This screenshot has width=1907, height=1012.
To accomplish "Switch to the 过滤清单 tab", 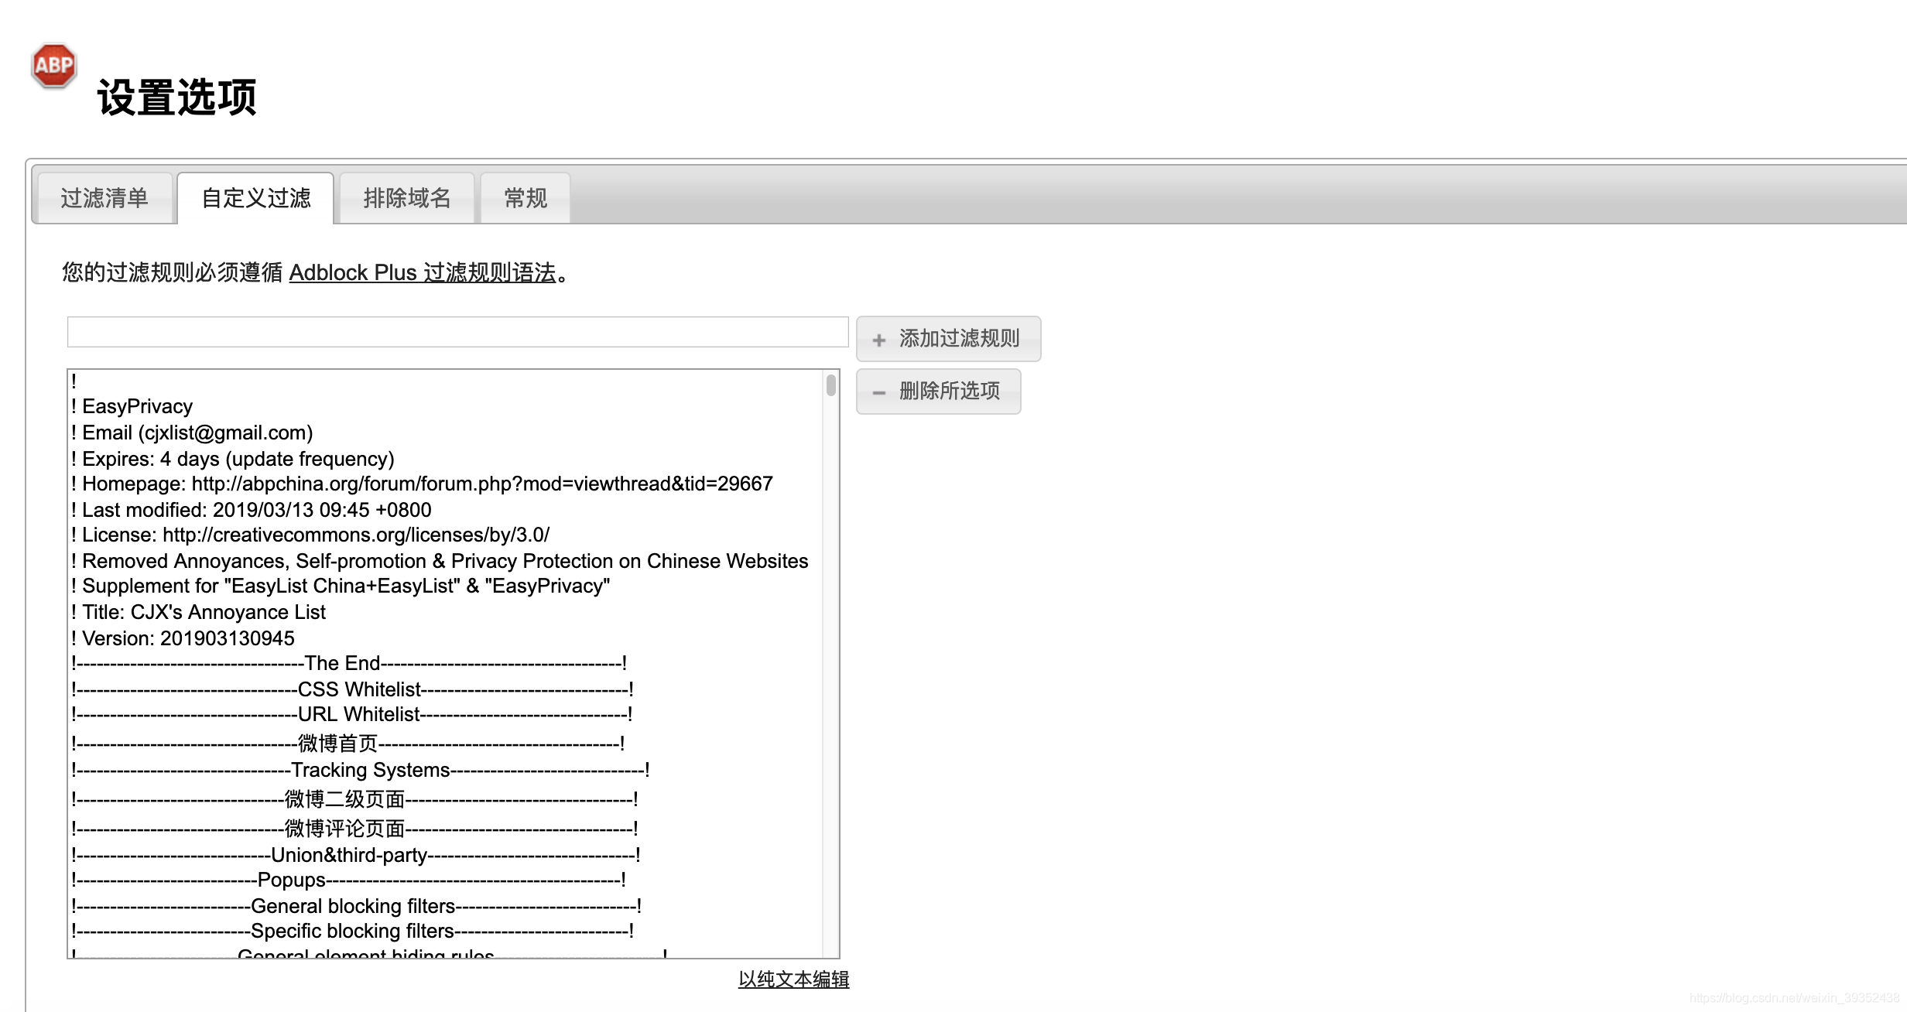I will pos(104,198).
